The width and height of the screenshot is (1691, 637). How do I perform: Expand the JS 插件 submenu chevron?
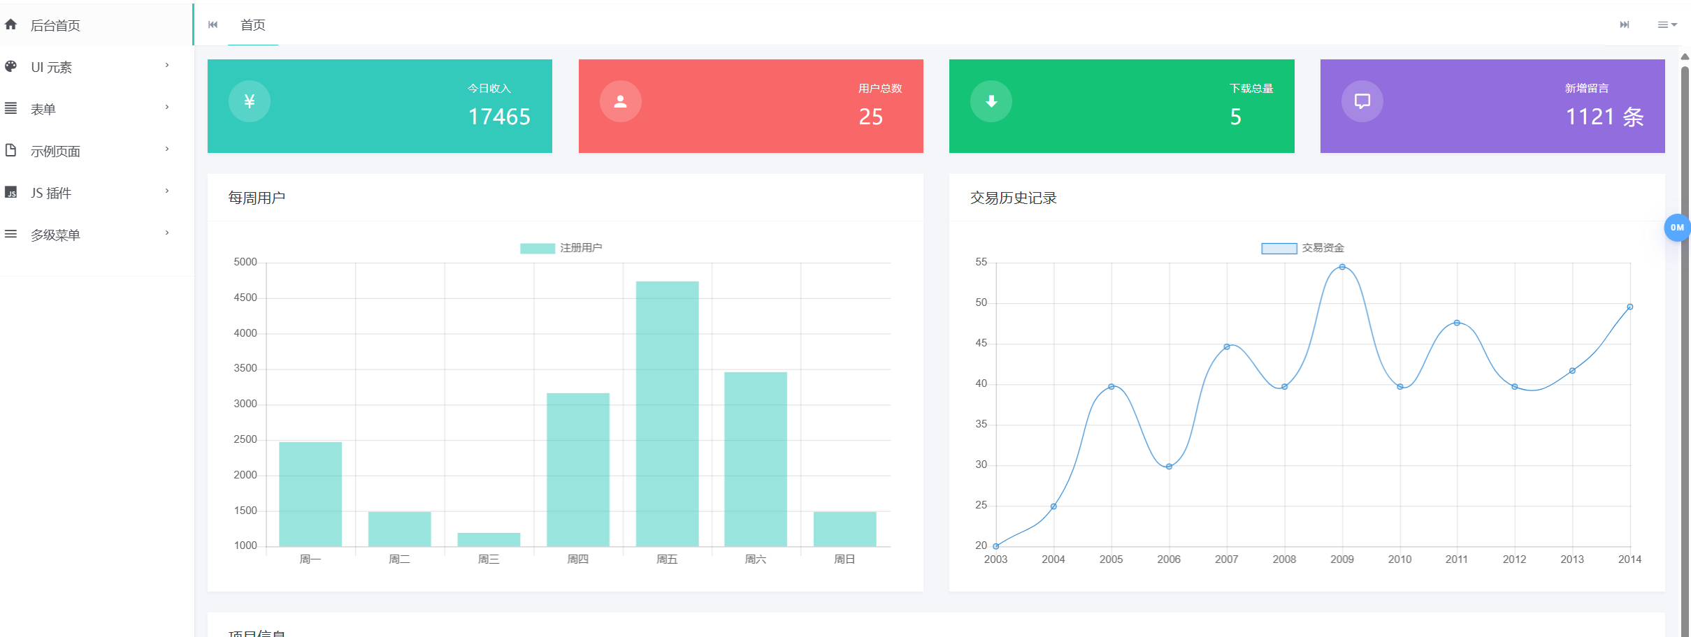click(167, 191)
